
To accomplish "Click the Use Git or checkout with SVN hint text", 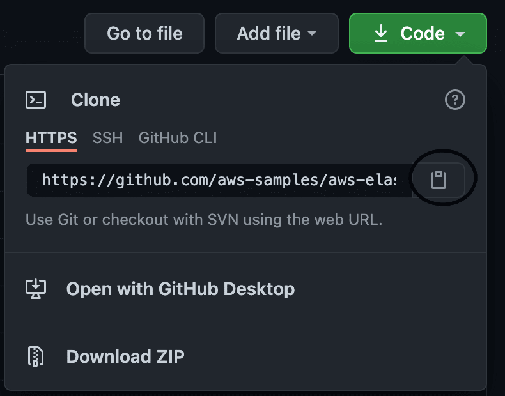I will coord(204,220).
